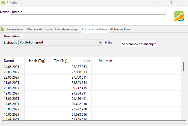Click the Kurs value 89.717,415...
This screenshot has width=188, height=126.
pyautogui.click(x=80, y=88)
